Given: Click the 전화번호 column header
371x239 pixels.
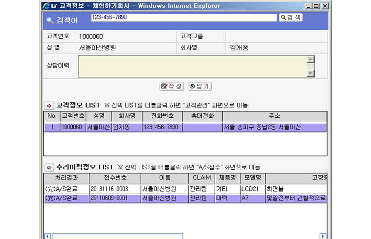Looking at the screenshot, I should [162, 116].
